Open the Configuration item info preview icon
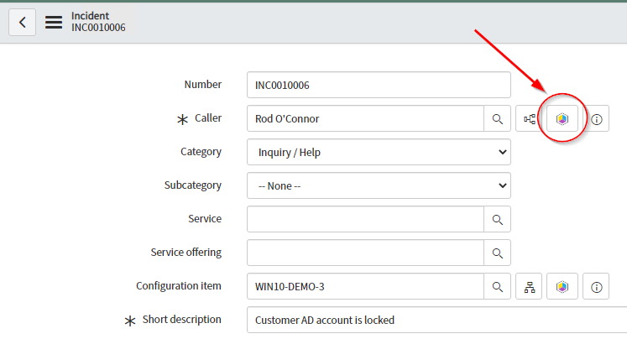627x339 pixels. [597, 286]
